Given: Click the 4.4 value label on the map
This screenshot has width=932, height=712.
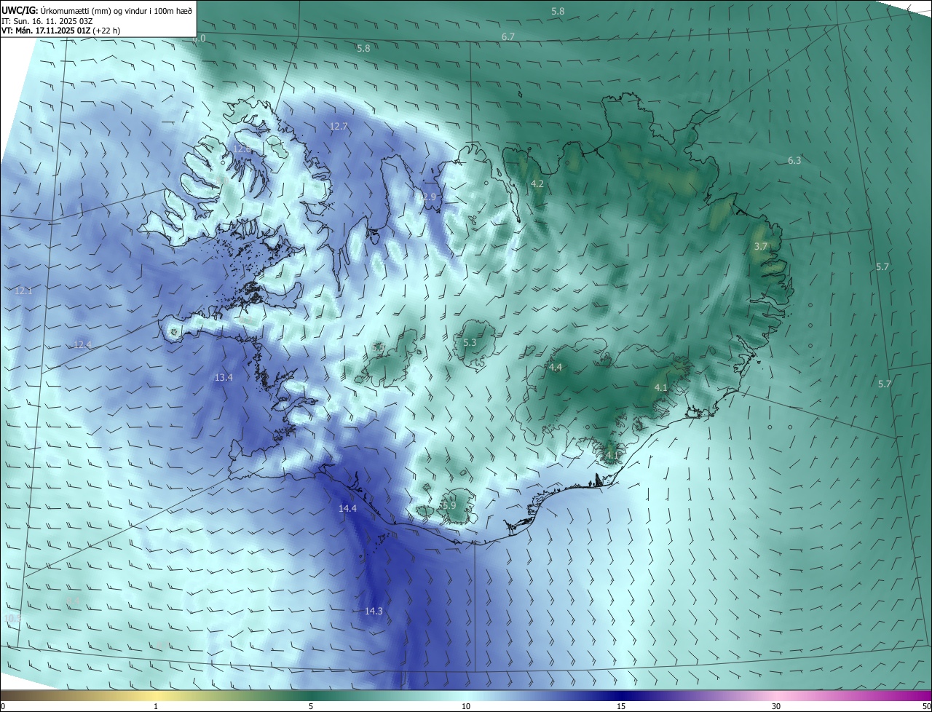Looking at the screenshot, I should [556, 367].
